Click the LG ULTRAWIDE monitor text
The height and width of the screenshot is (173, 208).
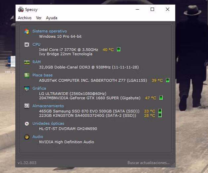[73, 94]
